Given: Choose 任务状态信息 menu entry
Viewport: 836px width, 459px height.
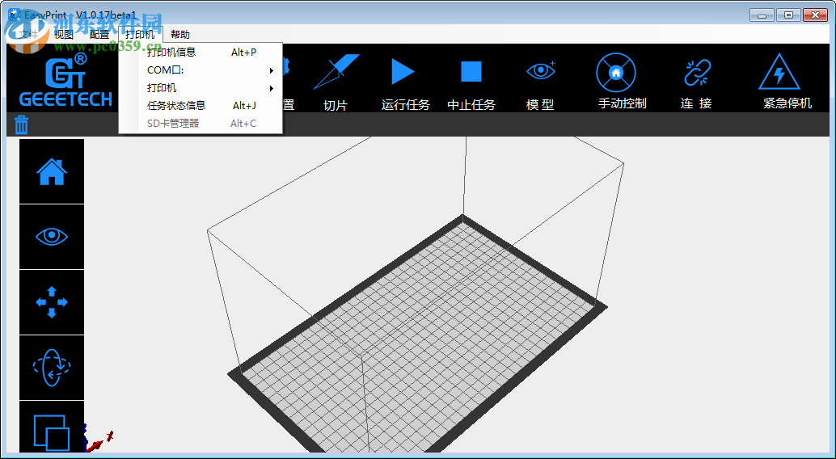Looking at the screenshot, I should tap(201, 106).
